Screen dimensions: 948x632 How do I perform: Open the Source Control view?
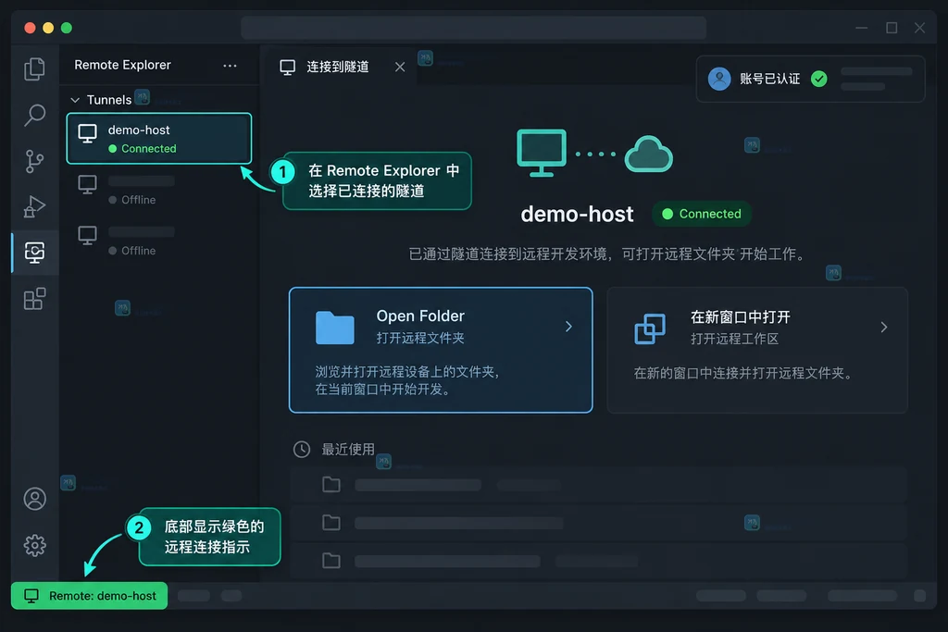[34, 161]
